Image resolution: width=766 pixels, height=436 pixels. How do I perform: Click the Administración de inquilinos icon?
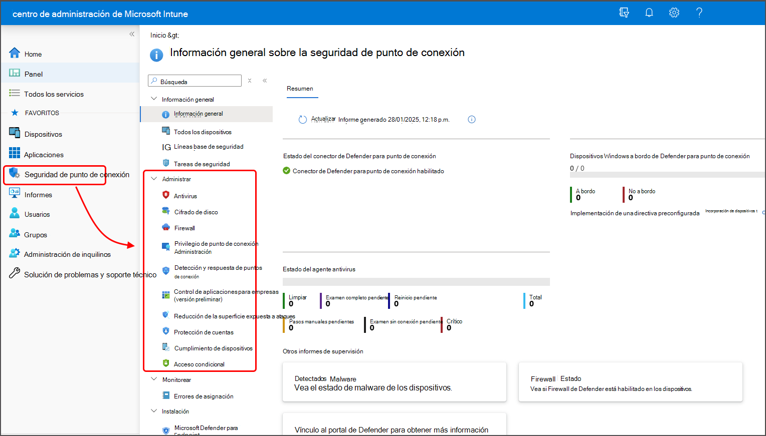(x=15, y=253)
